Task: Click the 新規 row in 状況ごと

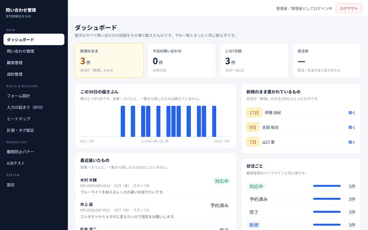Action: [301, 225]
